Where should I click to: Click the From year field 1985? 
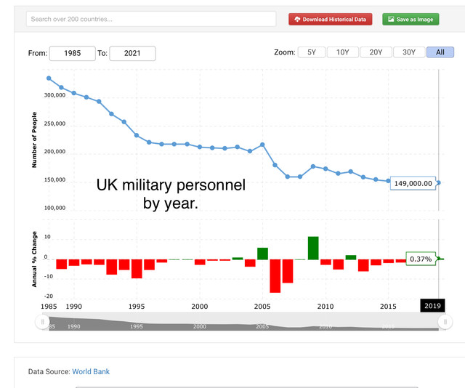pyautogui.click(x=73, y=53)
